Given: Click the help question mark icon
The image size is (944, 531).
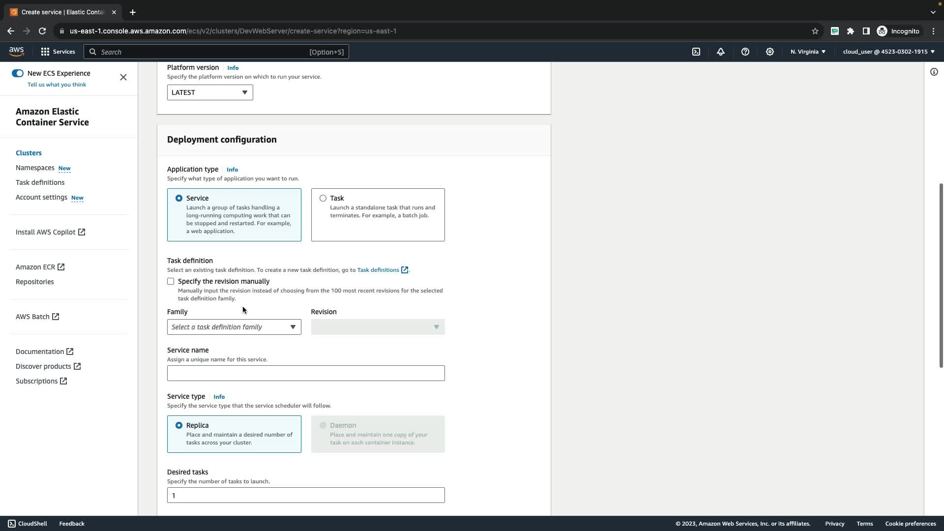Looking at the screenshot, I should [x=745, y=52].
